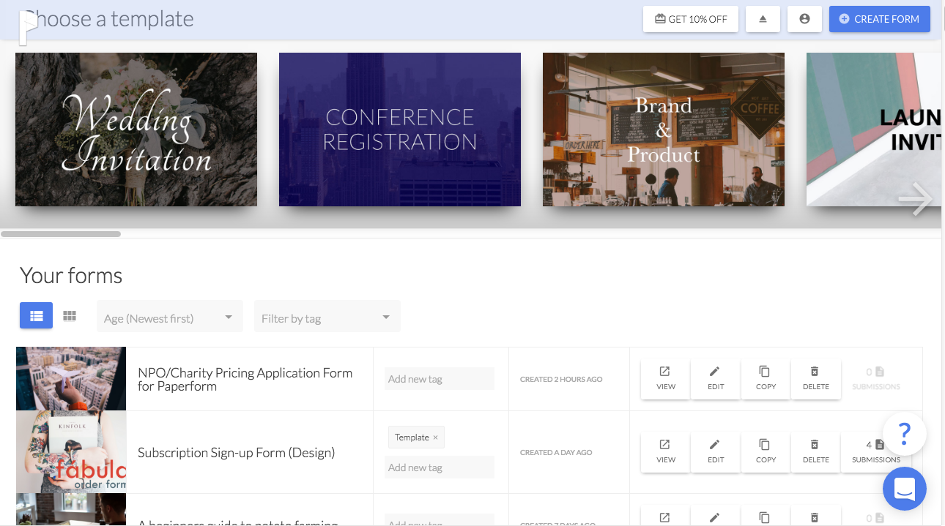Copy the Subscription Sign-up Form
This screenshot has height=526, width=945.
tap(766, 452)
